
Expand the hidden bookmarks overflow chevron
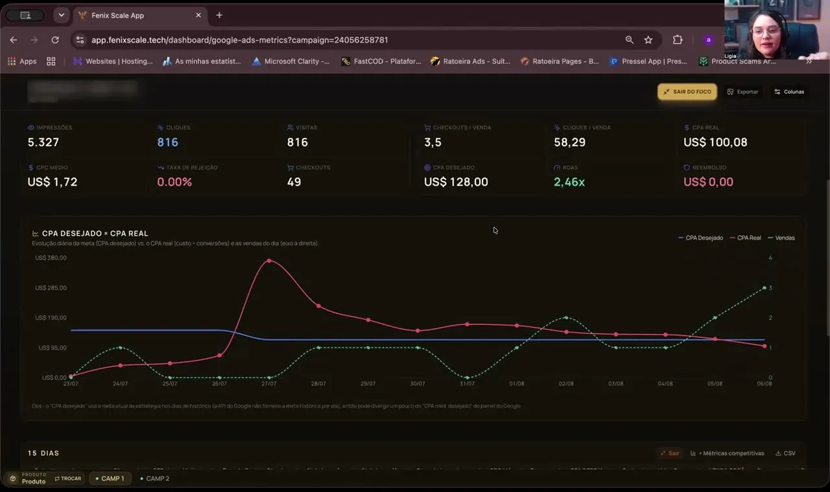(809, 61)
